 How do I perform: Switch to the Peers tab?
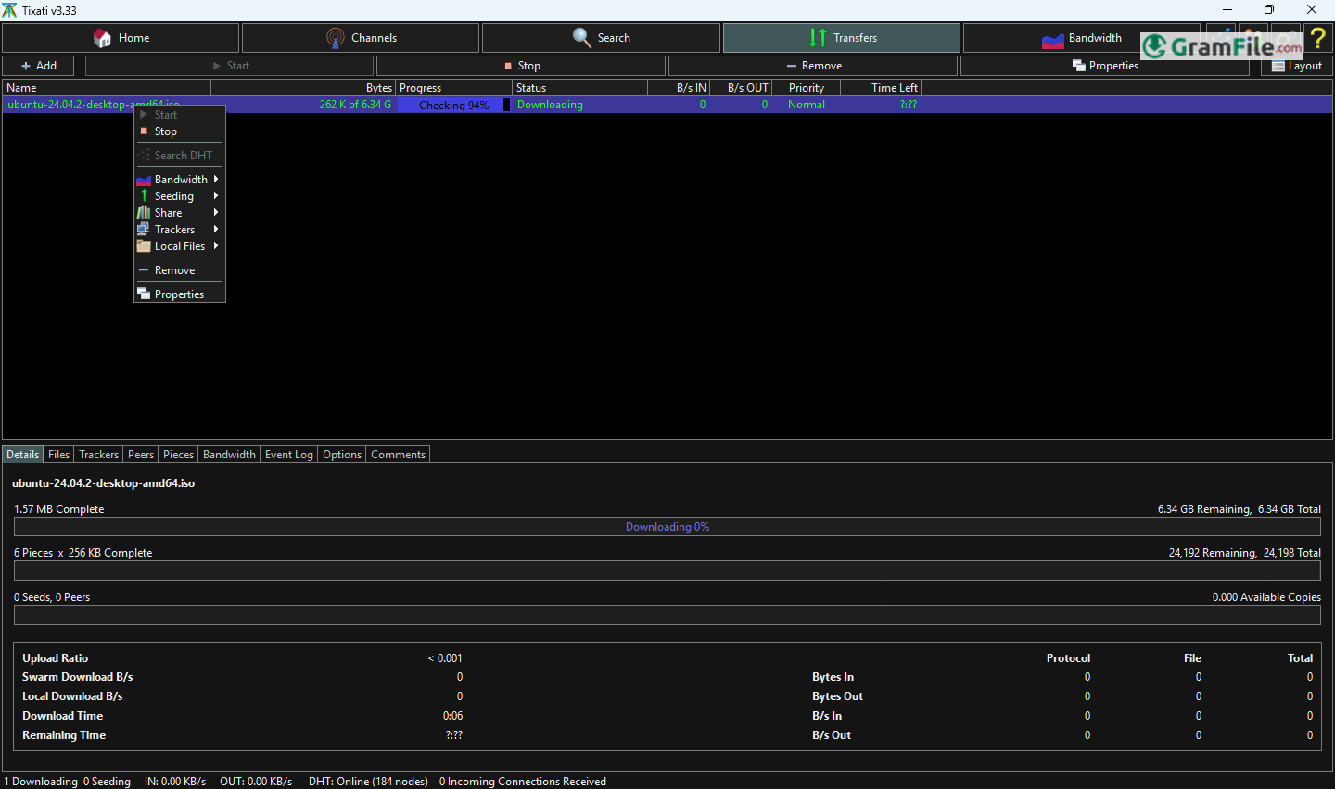(141, 455)
